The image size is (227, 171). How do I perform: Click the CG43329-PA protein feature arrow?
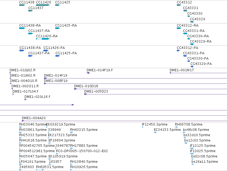(x=192, y=66)
